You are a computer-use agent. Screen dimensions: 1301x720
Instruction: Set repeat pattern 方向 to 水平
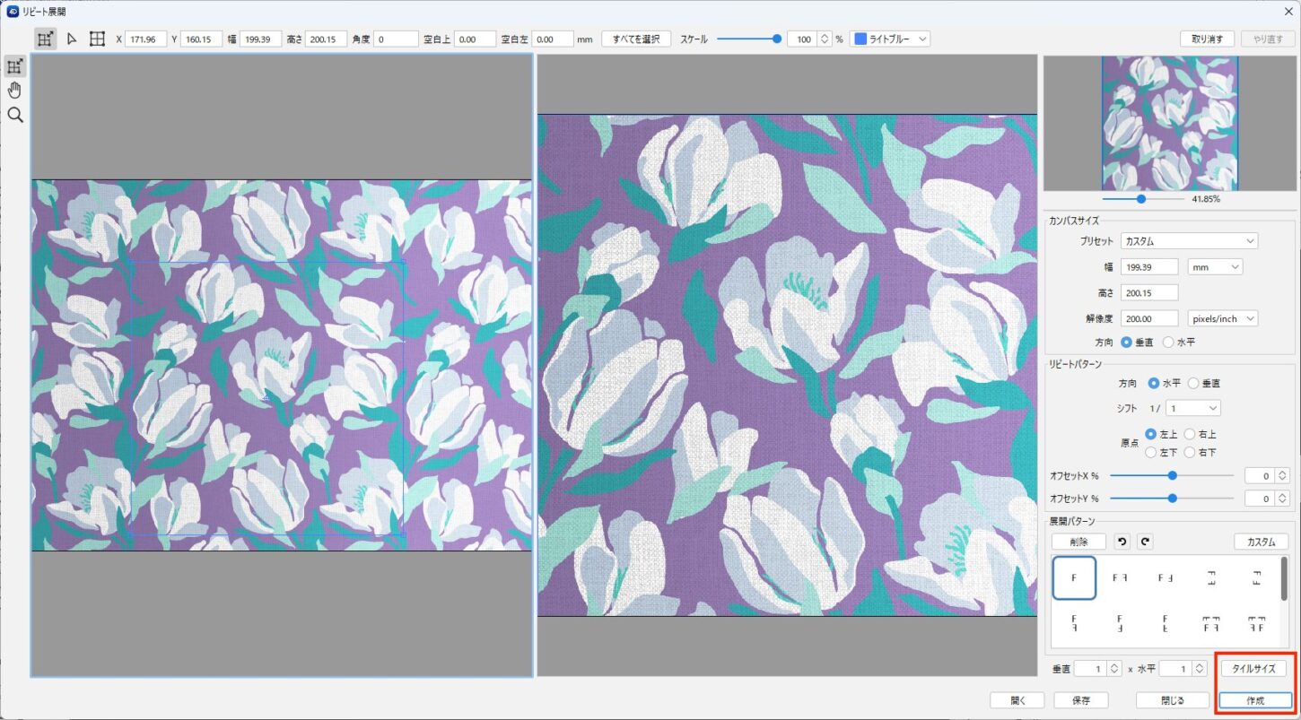pos(1154,383)
